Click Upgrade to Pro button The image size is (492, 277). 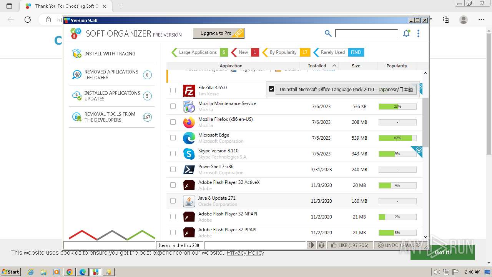click(219, 33)
